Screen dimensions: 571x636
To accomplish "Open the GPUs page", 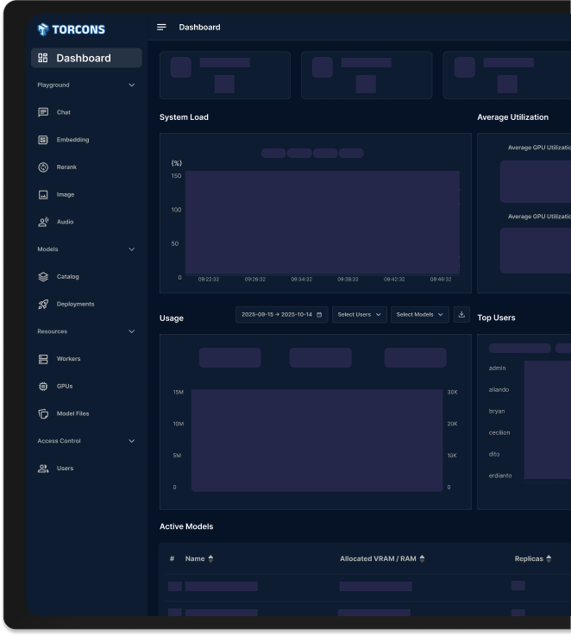I will click(x=65, y=386).
